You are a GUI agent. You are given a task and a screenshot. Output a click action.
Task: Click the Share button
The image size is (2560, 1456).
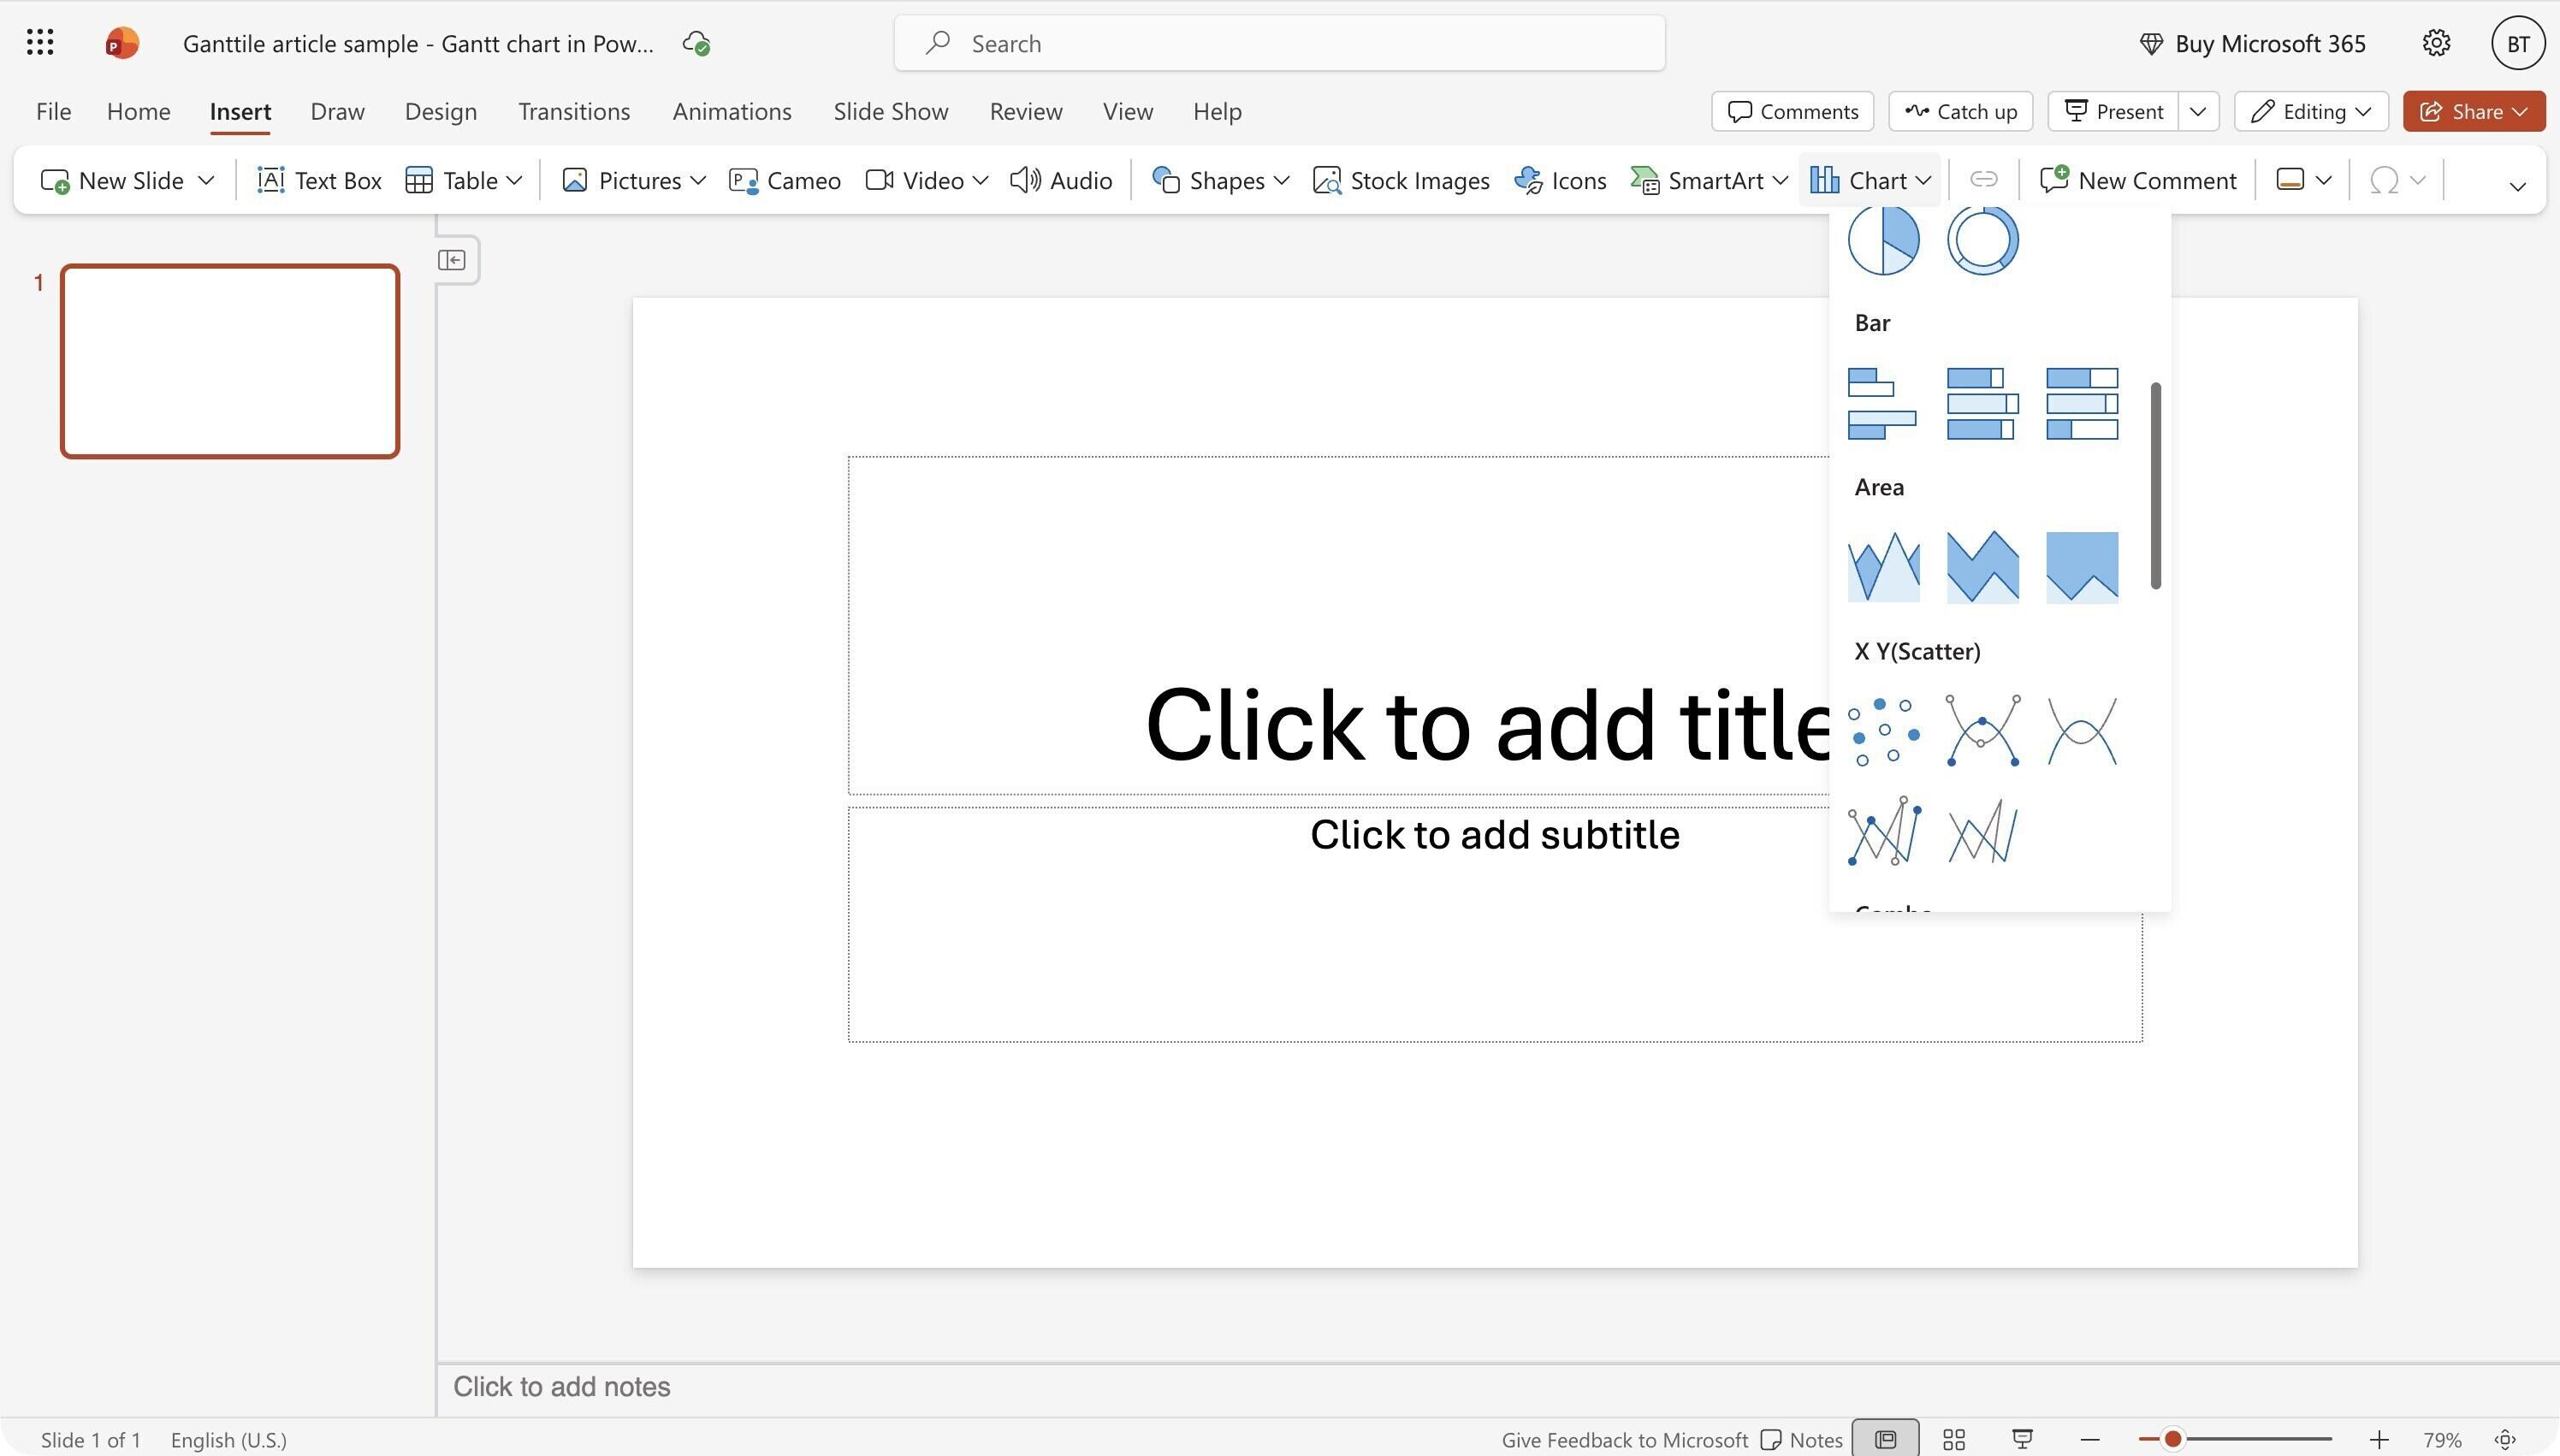2474,111
